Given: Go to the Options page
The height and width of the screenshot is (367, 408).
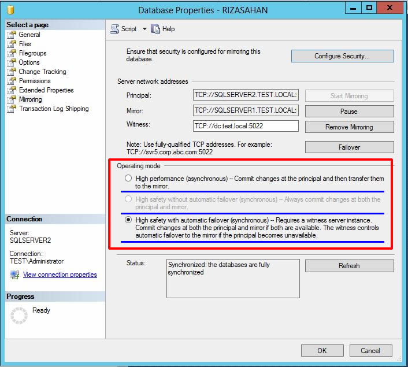Looking at the screenshot, I should click(x=29, y=62).
